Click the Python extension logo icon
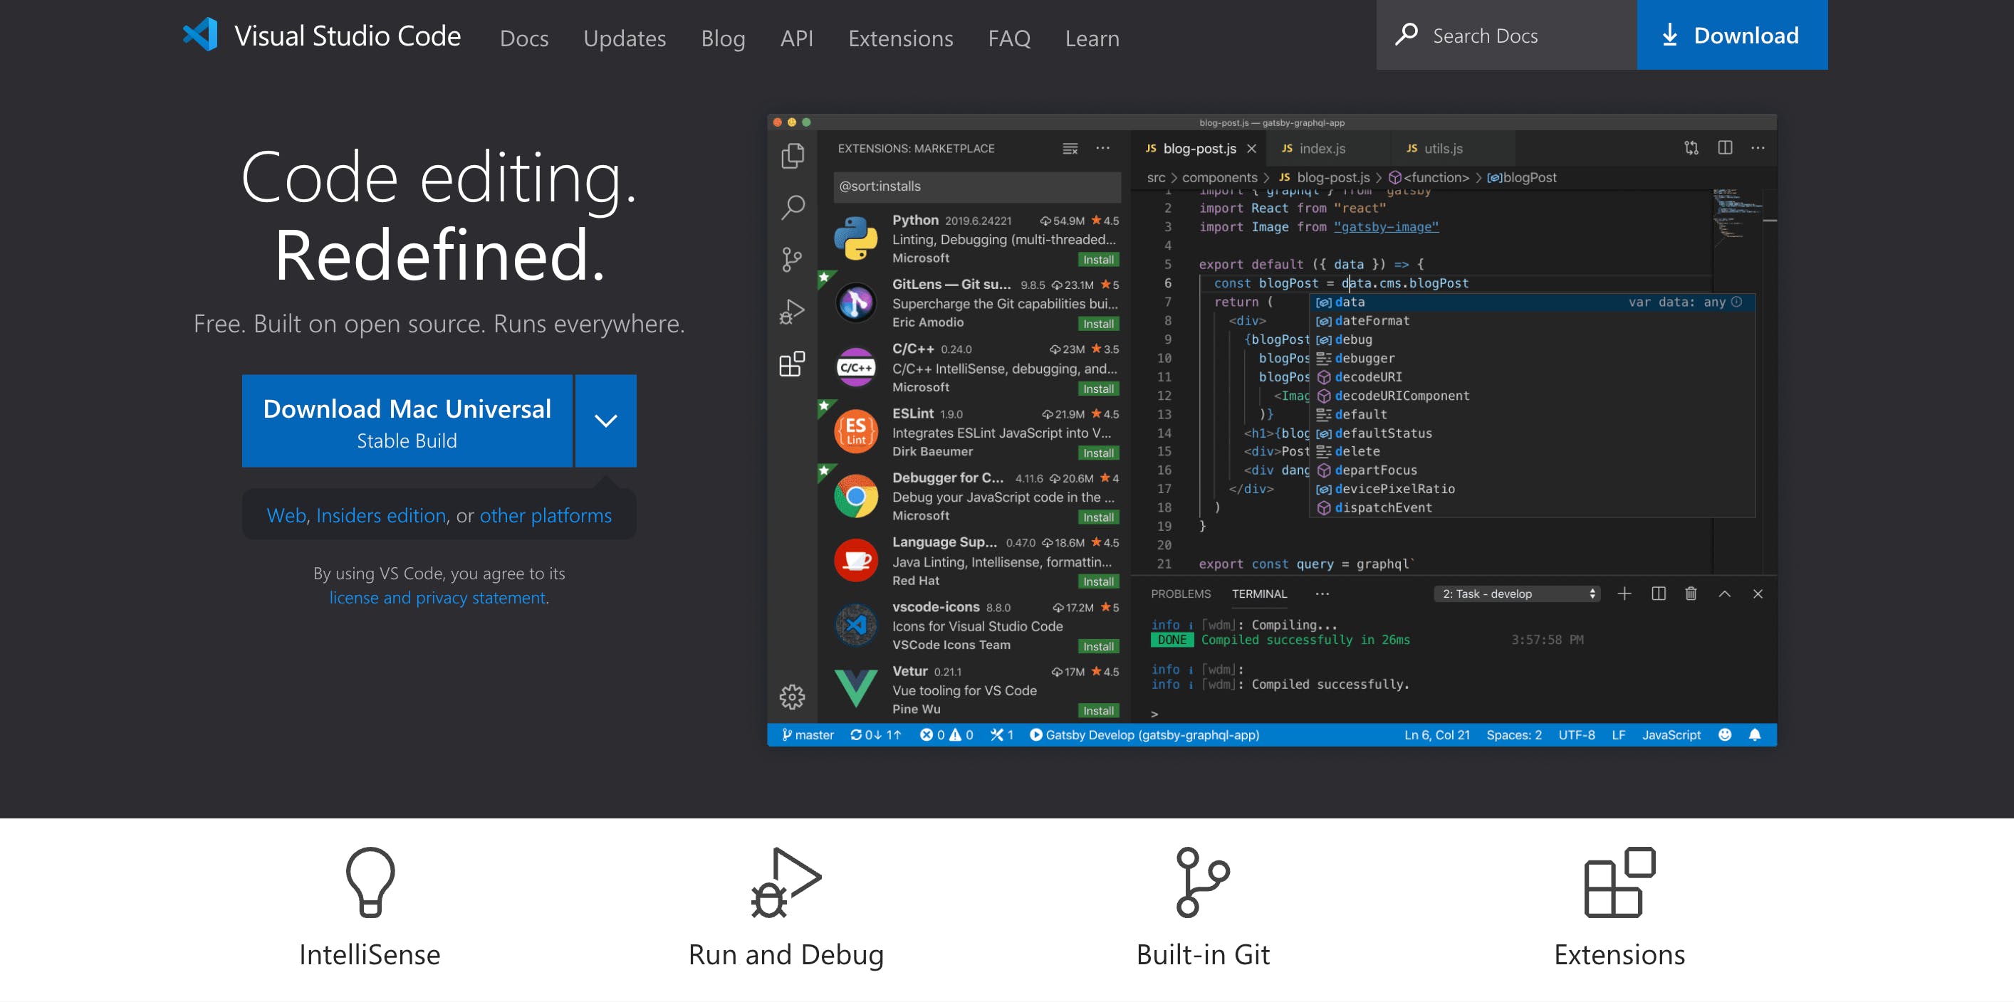 855,238
